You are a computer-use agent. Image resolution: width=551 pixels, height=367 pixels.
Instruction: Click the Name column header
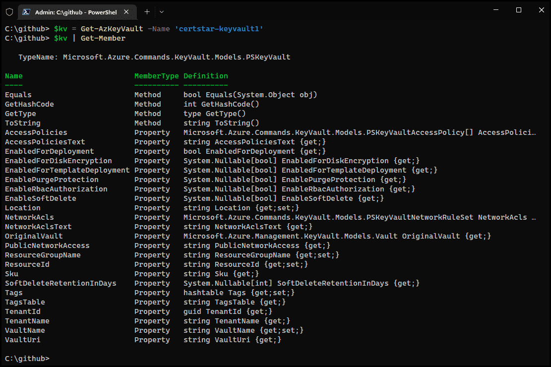[14, 76]
